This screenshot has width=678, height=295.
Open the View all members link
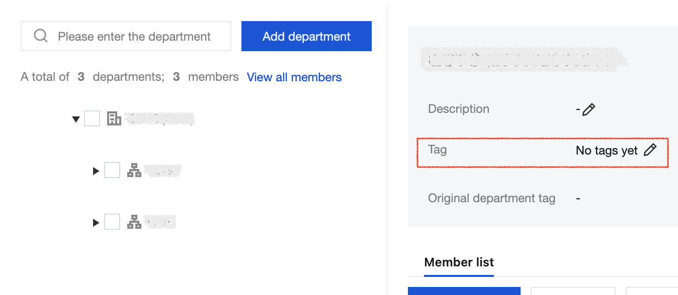(x=294, y=77)
